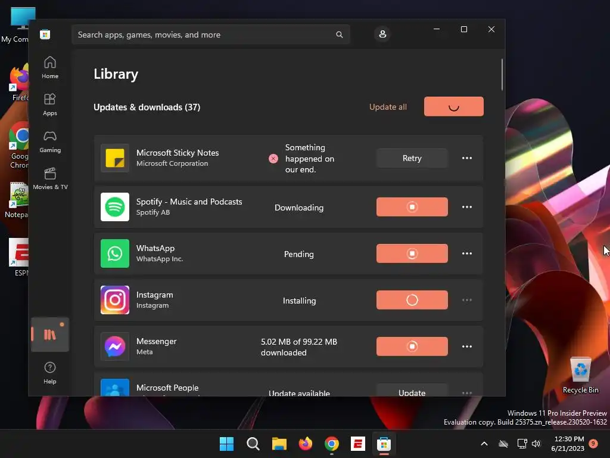Viewport: 610px width, 458px height.
Task: Click the Library page vertical scrollbar
Action: pos(502,75)
